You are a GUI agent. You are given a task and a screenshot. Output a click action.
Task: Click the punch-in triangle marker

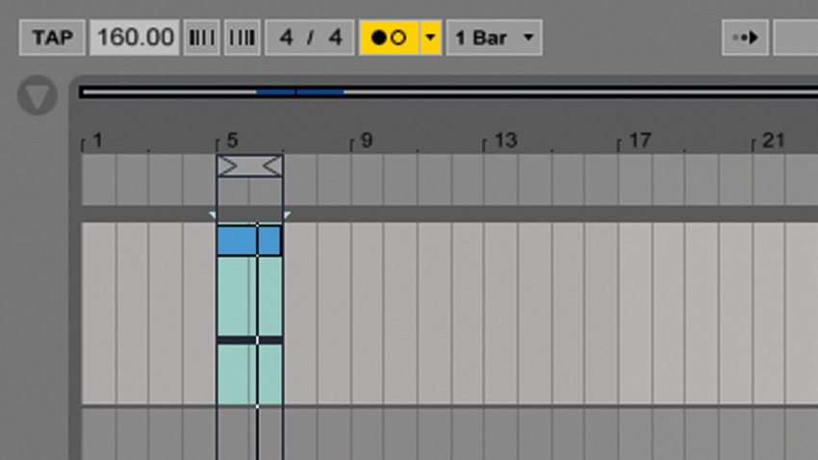(x=213, y=215)
